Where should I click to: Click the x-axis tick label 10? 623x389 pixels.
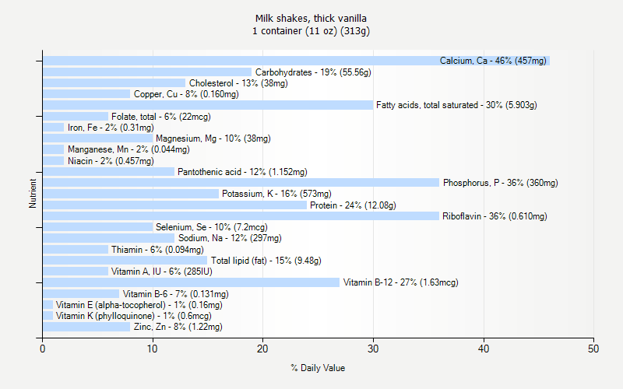[x=152, y=349]
